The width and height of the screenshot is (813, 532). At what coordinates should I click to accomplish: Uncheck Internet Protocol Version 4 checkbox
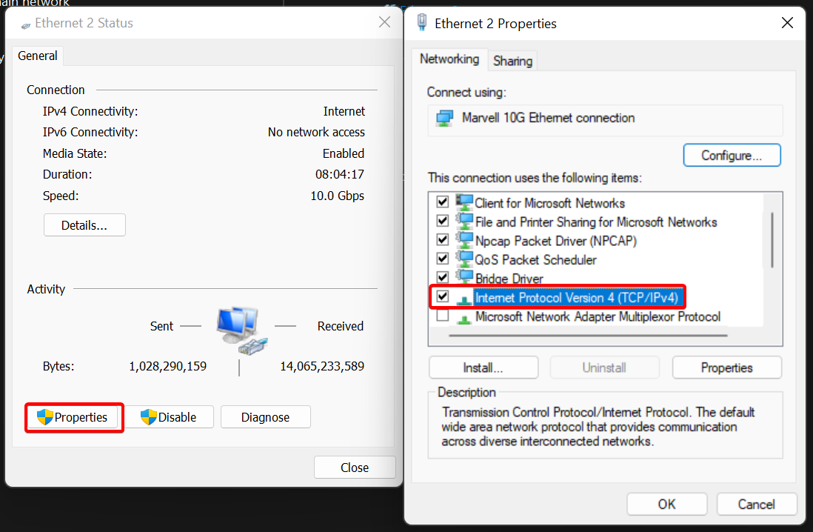[443, 297]
